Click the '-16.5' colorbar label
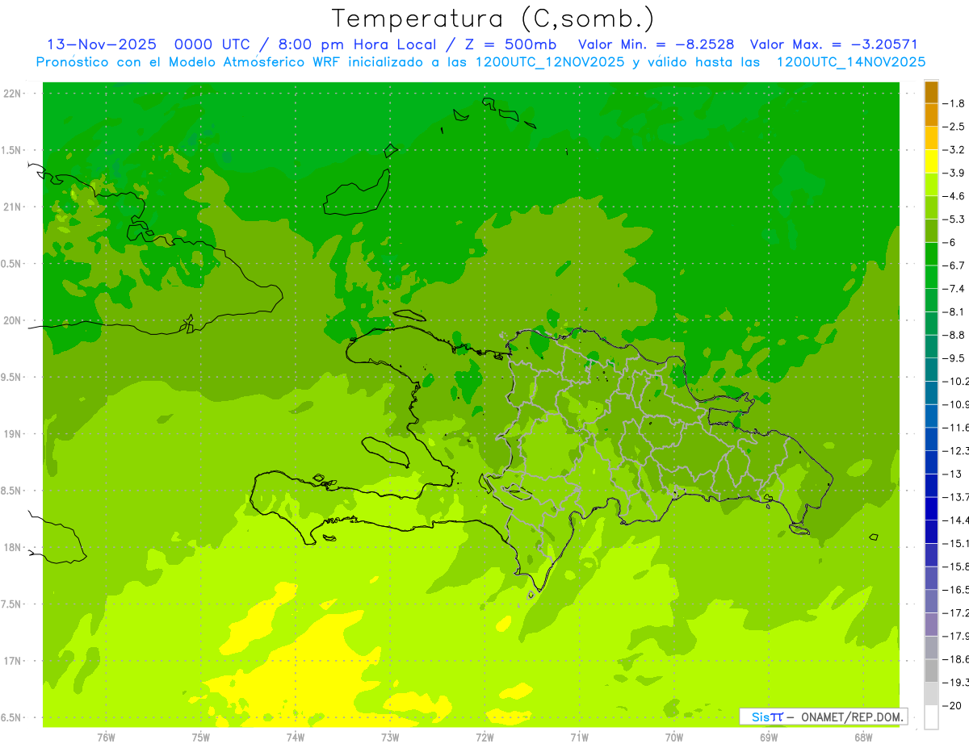Screen dimensions: 969x748 point(958,590)
